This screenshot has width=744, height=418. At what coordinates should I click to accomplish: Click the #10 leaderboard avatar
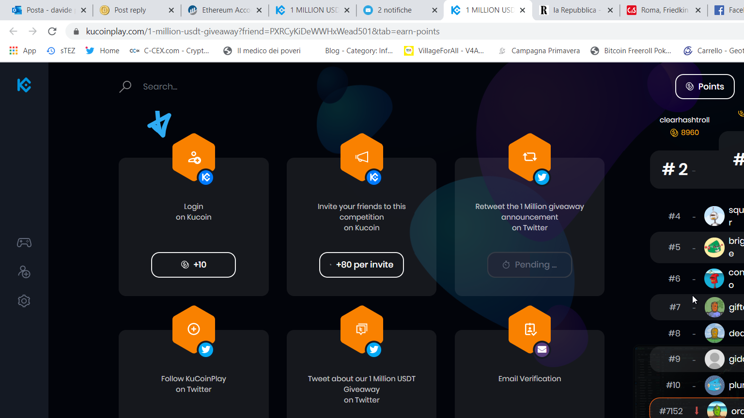tap(714, 385)
